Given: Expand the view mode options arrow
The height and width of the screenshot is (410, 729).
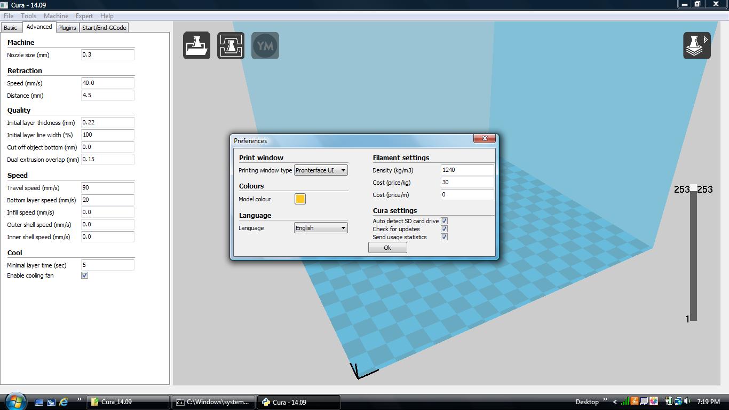Looking at the screenshot, I should pyautogui.click(x=706, y=39).
